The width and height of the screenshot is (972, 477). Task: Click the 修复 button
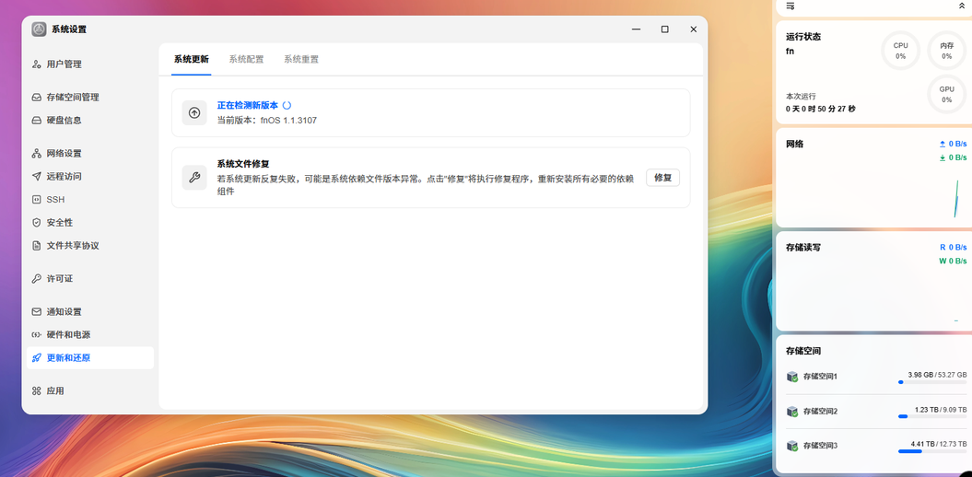662,178
